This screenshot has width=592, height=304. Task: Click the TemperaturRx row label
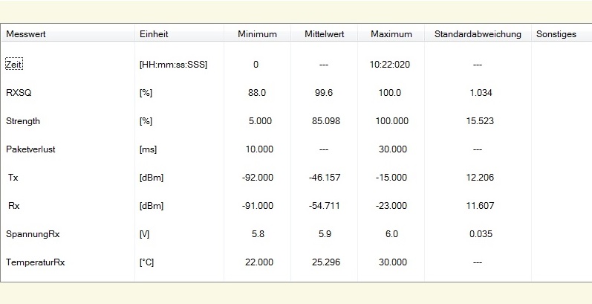tap(36, 262)
